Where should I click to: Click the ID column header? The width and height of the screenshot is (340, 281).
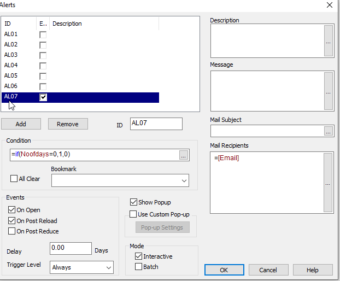19,24
